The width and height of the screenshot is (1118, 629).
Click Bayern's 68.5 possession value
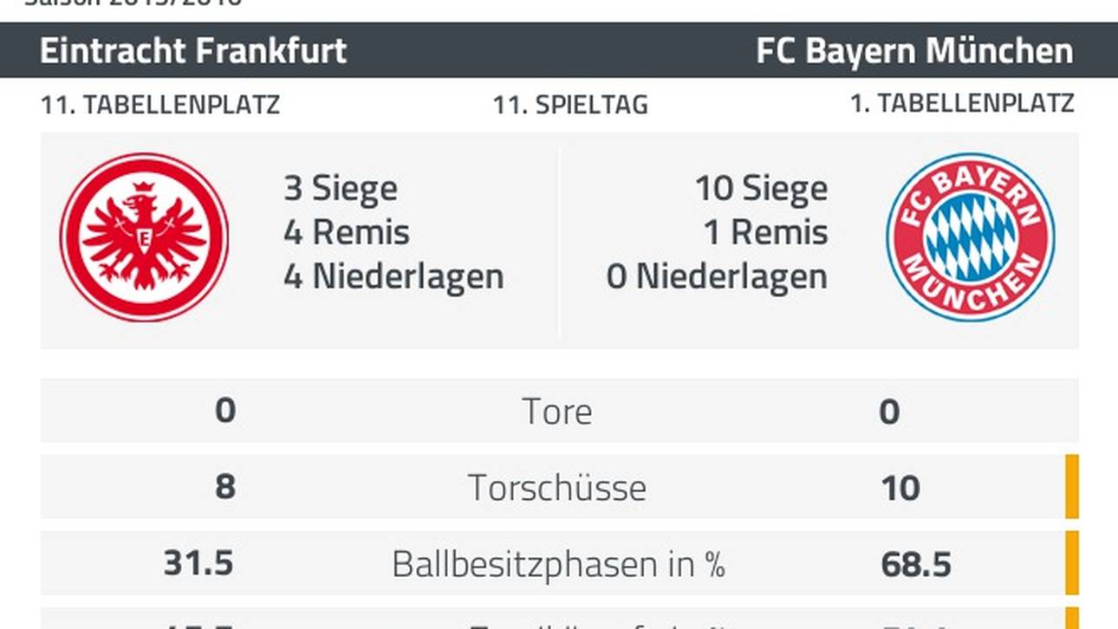click(x=916, y=564)
